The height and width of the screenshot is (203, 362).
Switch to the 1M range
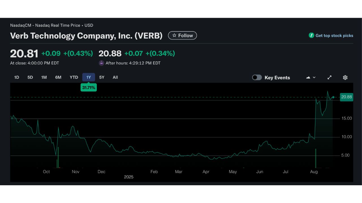coord(44,77)
